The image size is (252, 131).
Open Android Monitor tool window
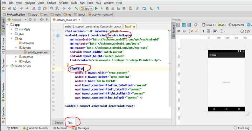pyautogui.click(x=35, y=128)
